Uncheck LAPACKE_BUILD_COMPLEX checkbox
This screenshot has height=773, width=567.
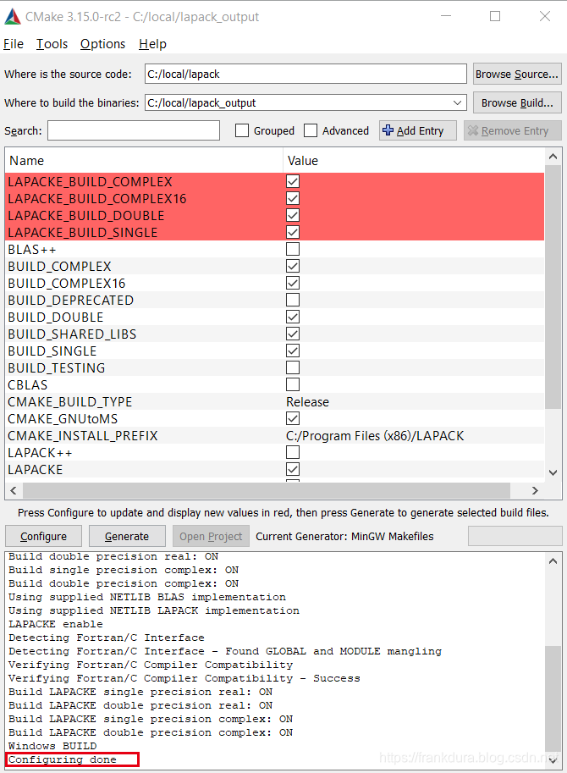click(293, 181)
